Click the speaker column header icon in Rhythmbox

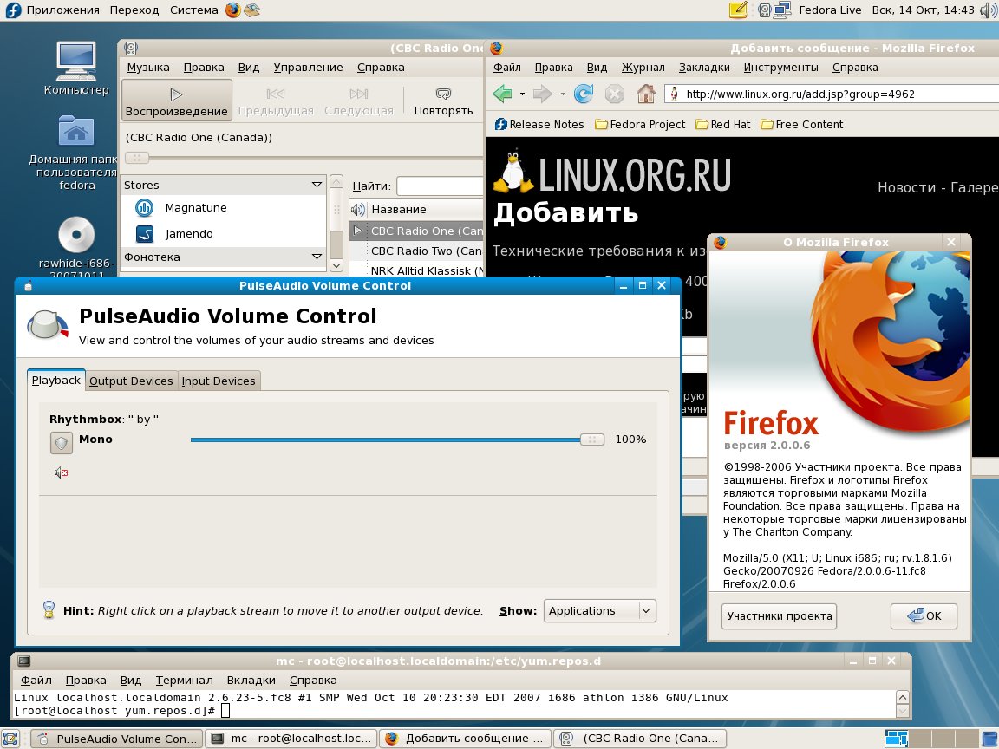[358, 209]
